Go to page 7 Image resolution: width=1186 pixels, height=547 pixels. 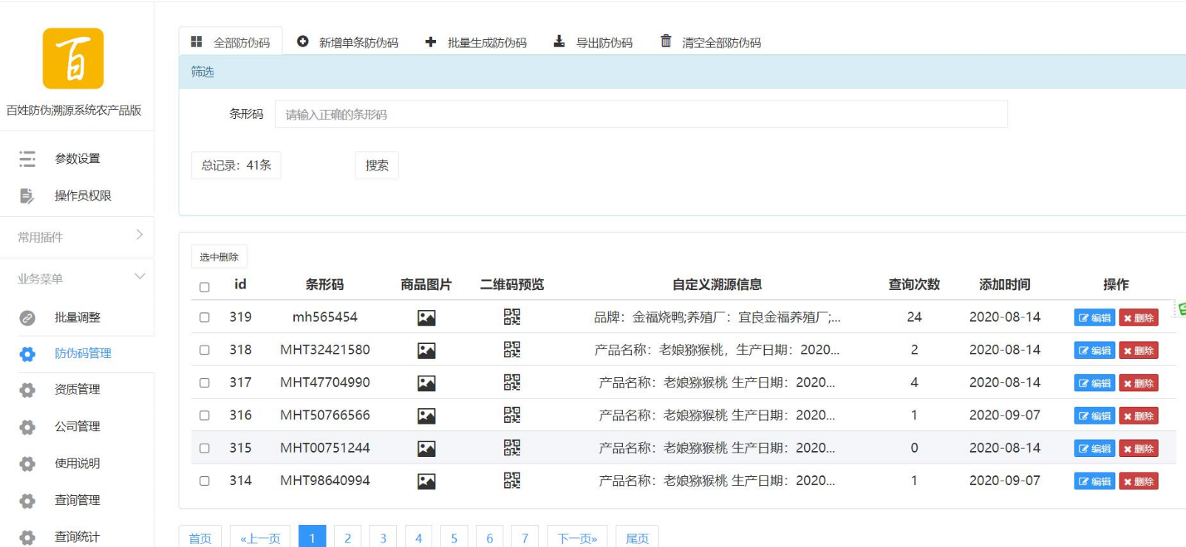pyautogui.click(x=525, y=538)
